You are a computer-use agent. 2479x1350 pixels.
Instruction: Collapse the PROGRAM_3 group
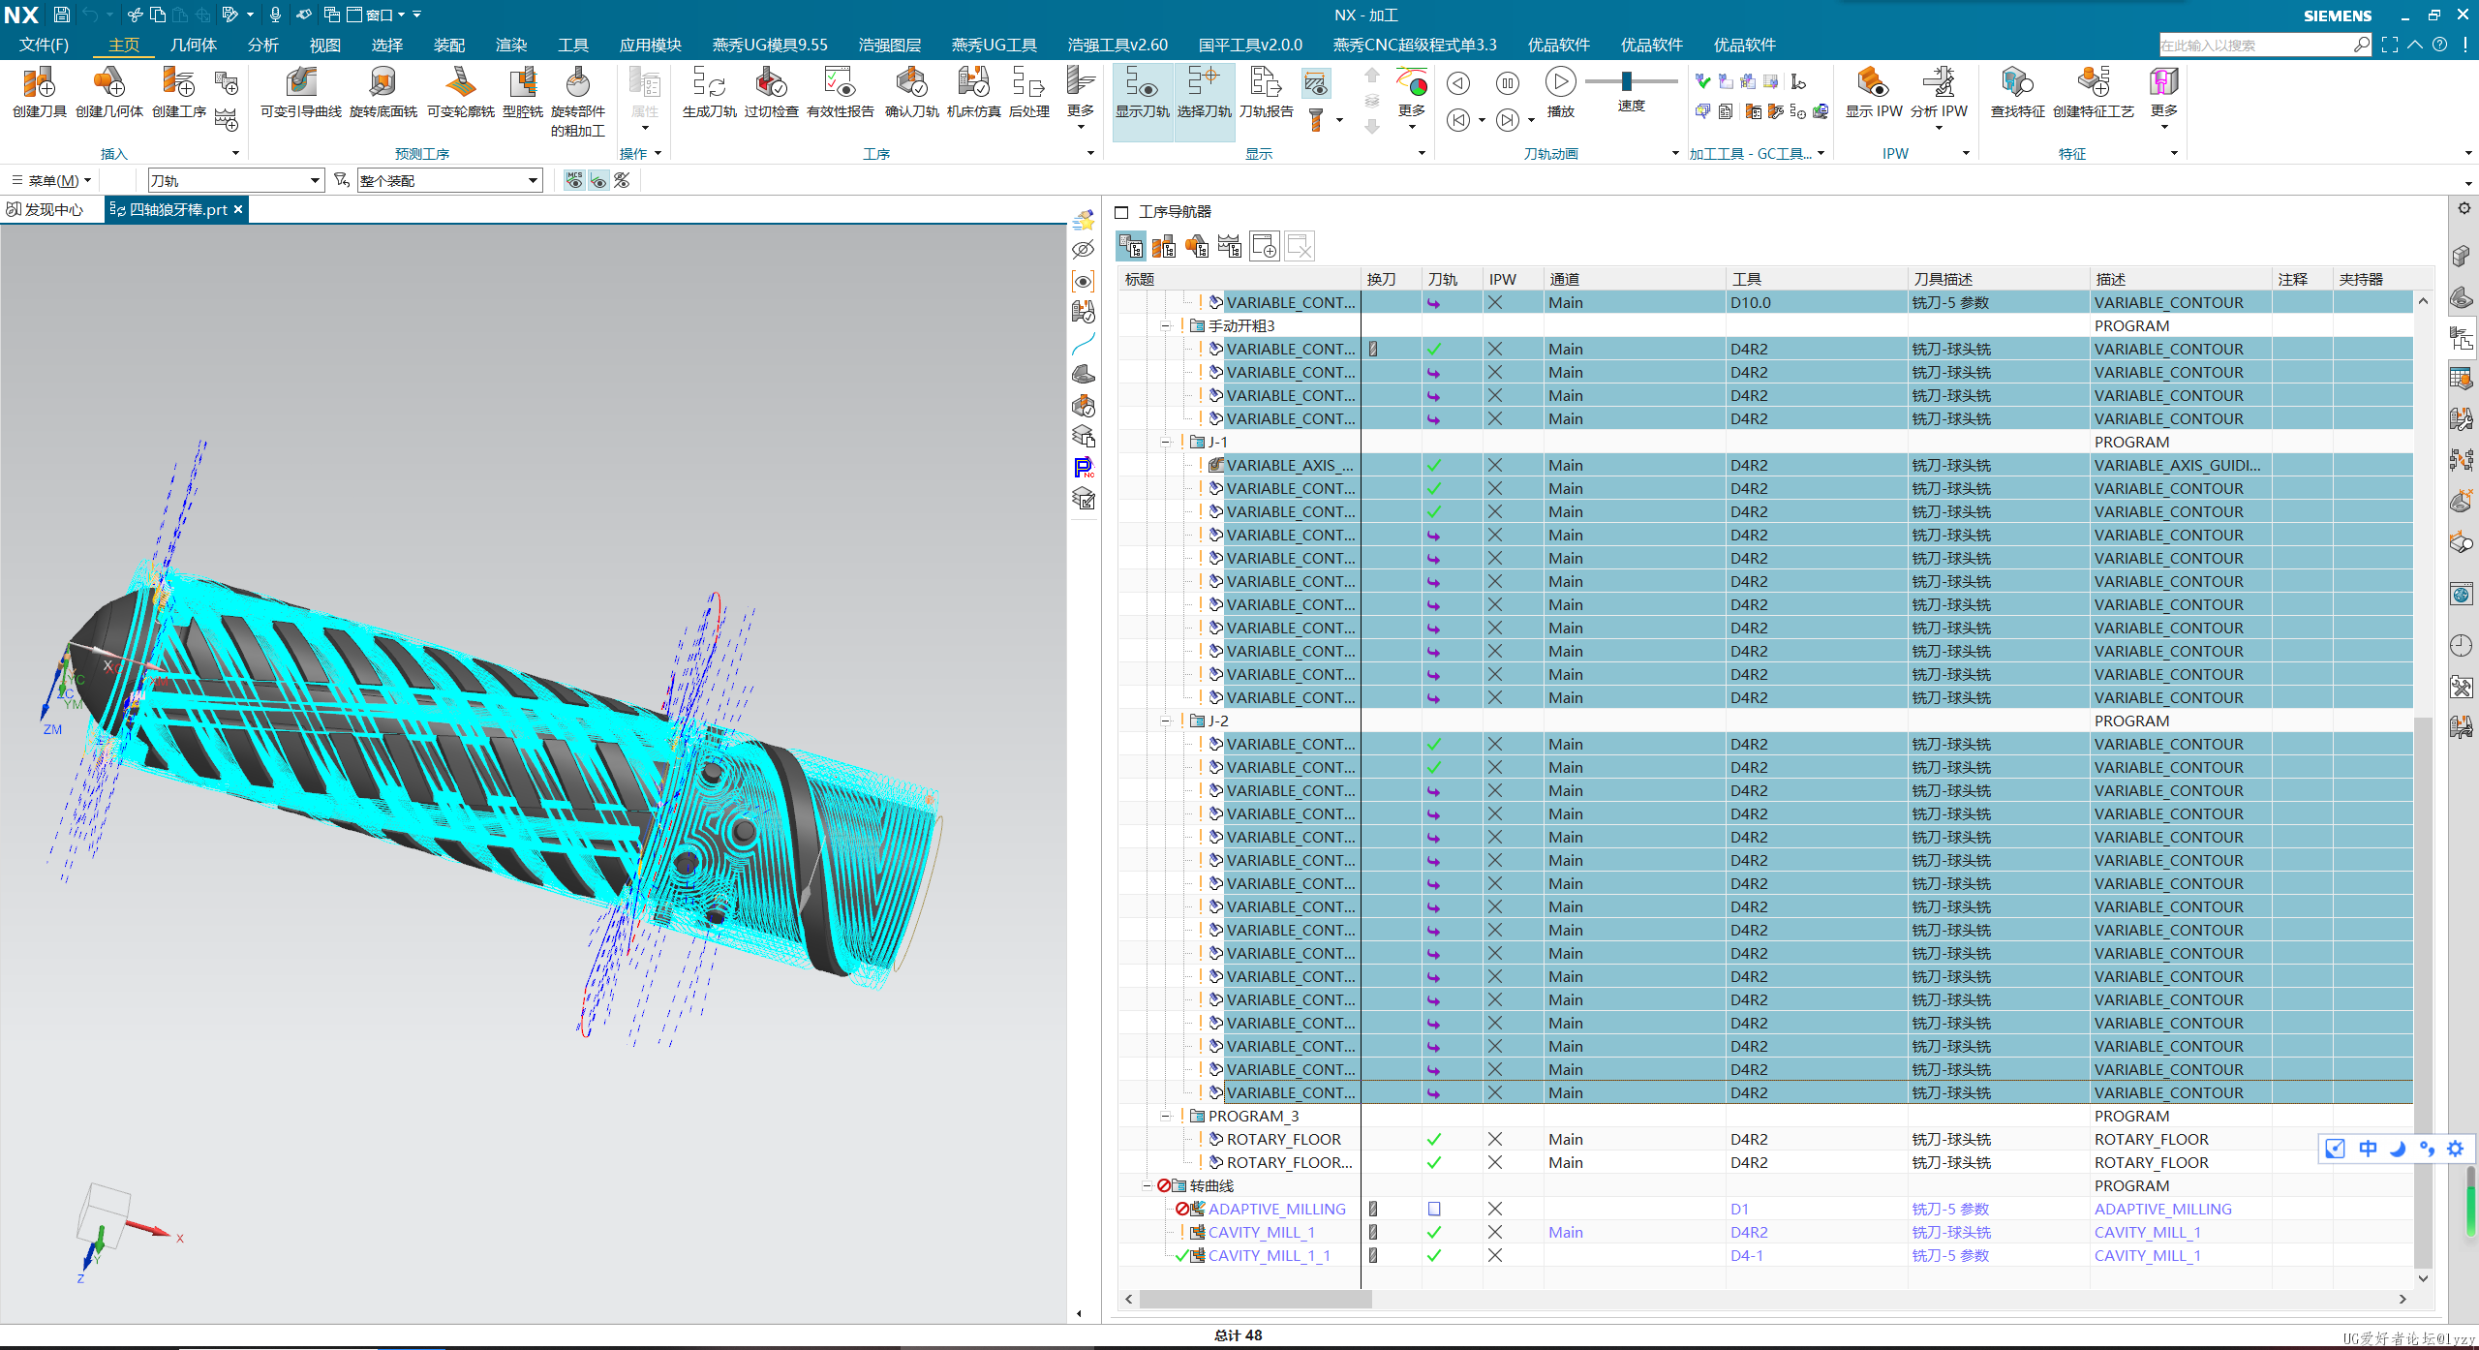coord(1166,1117)
